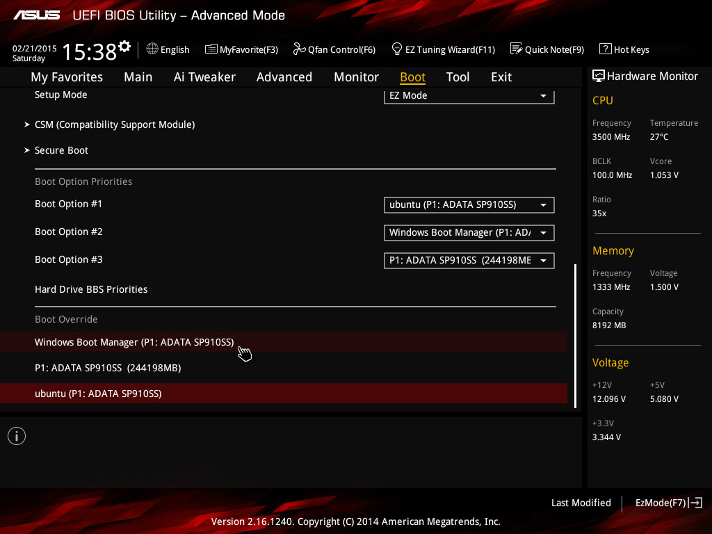
Task: Click CPU temperature value 27°C
Action: pos(659,137)
